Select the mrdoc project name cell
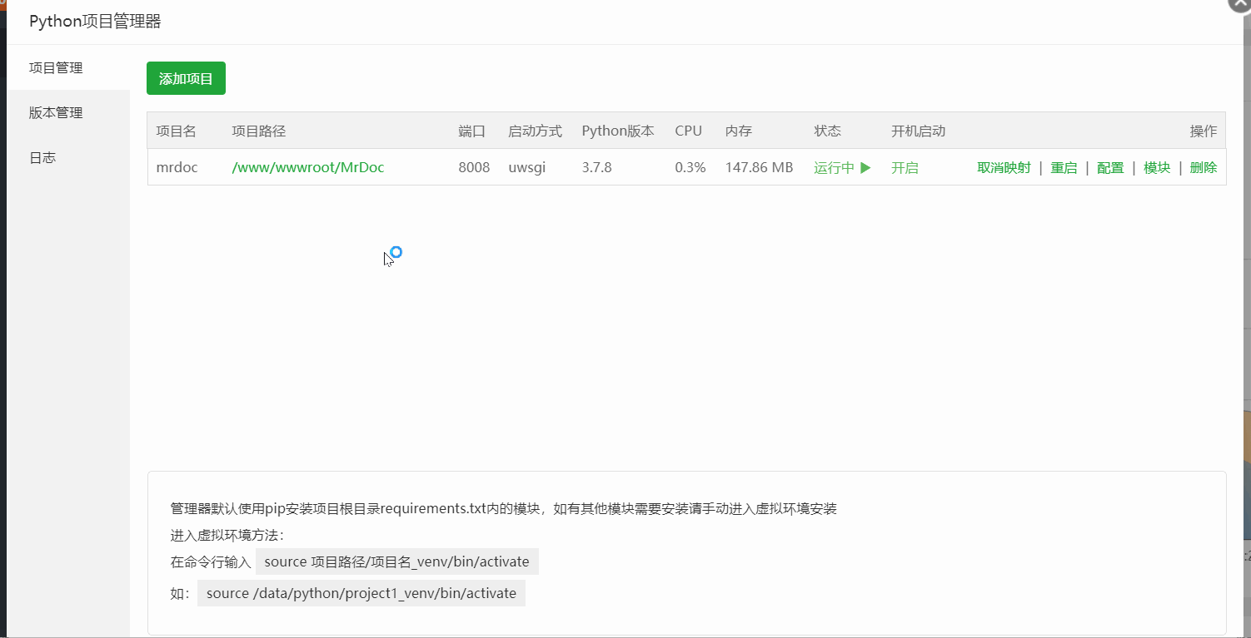 (177, 168)
